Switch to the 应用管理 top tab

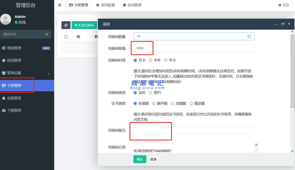pyautogui.click(x=132, y=5)
